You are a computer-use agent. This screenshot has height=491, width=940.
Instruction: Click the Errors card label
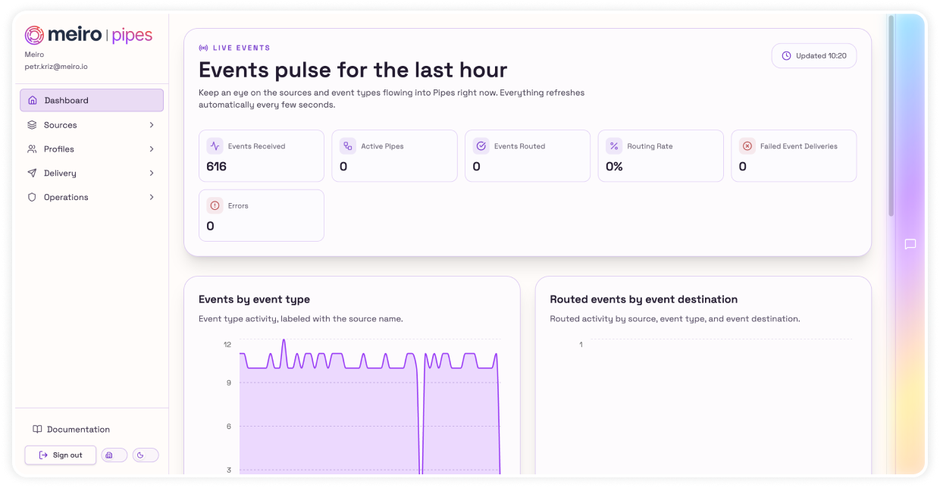(238, 205)
